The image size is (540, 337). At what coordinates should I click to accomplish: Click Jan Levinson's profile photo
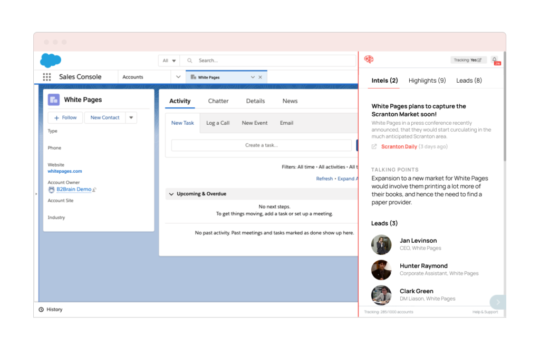coord(381,245)
